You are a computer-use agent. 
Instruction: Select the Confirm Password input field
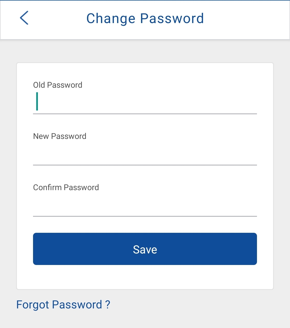point(145,204)
